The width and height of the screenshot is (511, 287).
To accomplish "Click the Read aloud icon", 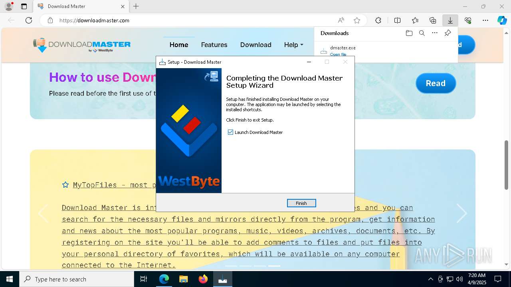I will pyautogui.click(x=341, y=20).
